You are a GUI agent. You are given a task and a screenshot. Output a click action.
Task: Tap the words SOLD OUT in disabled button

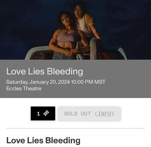[77, 114]
